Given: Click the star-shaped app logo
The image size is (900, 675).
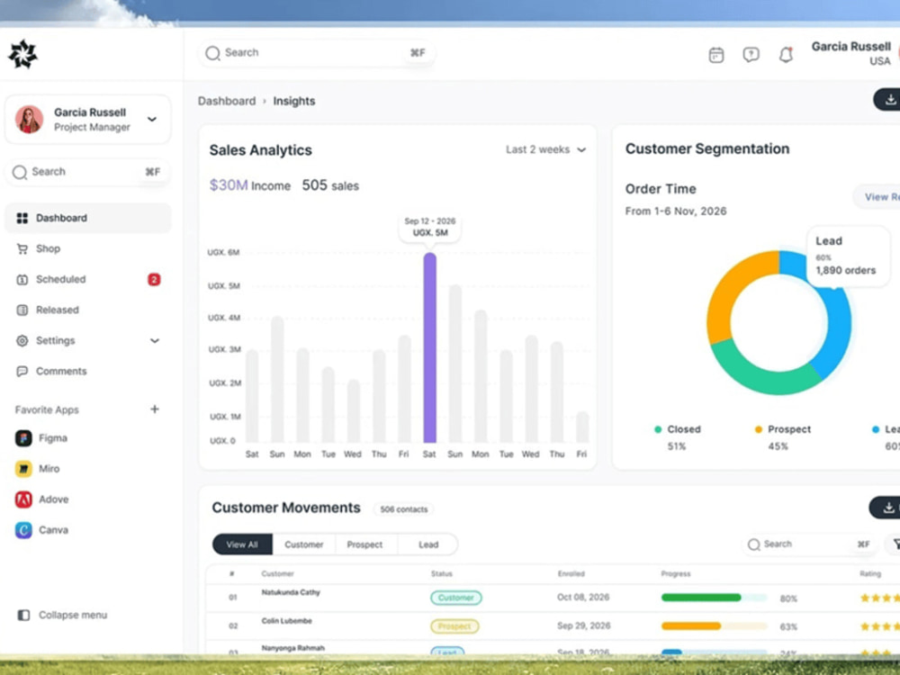Looking at the screenshot, I should point(22,55).
